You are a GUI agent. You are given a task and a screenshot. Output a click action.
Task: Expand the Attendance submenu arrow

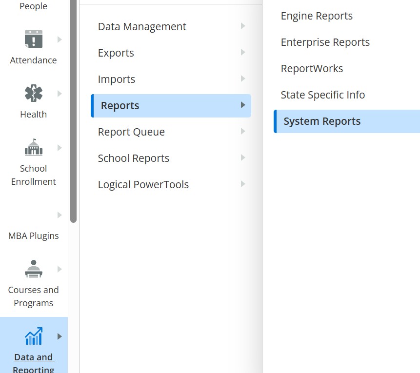[x=60, y=39]
